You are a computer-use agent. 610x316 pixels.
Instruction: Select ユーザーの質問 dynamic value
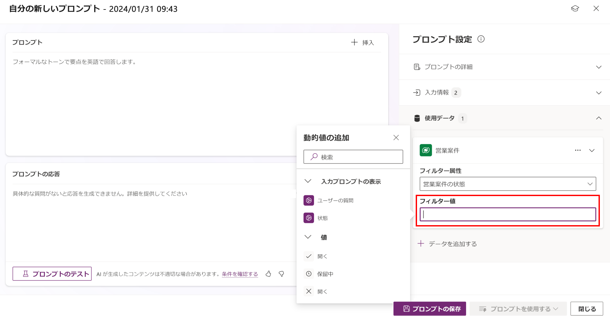click(329, 200)
